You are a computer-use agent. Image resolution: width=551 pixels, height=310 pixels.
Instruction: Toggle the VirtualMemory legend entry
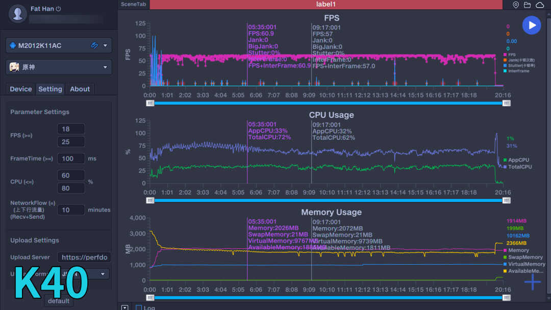[x=524, y=264]
